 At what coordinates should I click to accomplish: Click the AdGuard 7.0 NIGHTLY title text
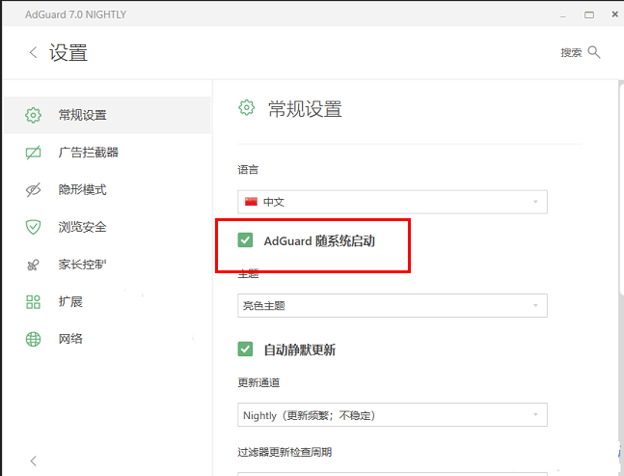point(75,14)
